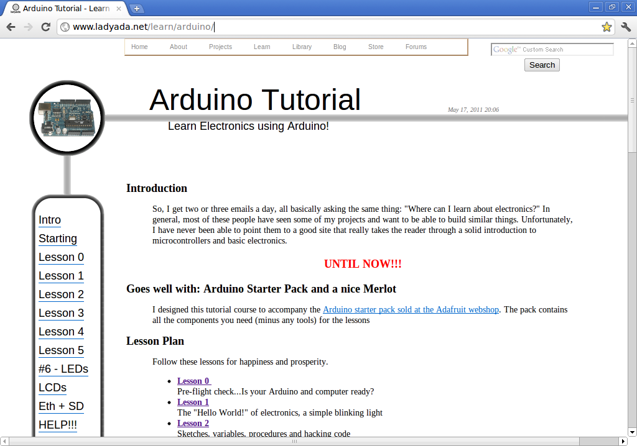This screenshot has height=446, width=637.
Task: Open the About navigation item
Action: (179, 47)
